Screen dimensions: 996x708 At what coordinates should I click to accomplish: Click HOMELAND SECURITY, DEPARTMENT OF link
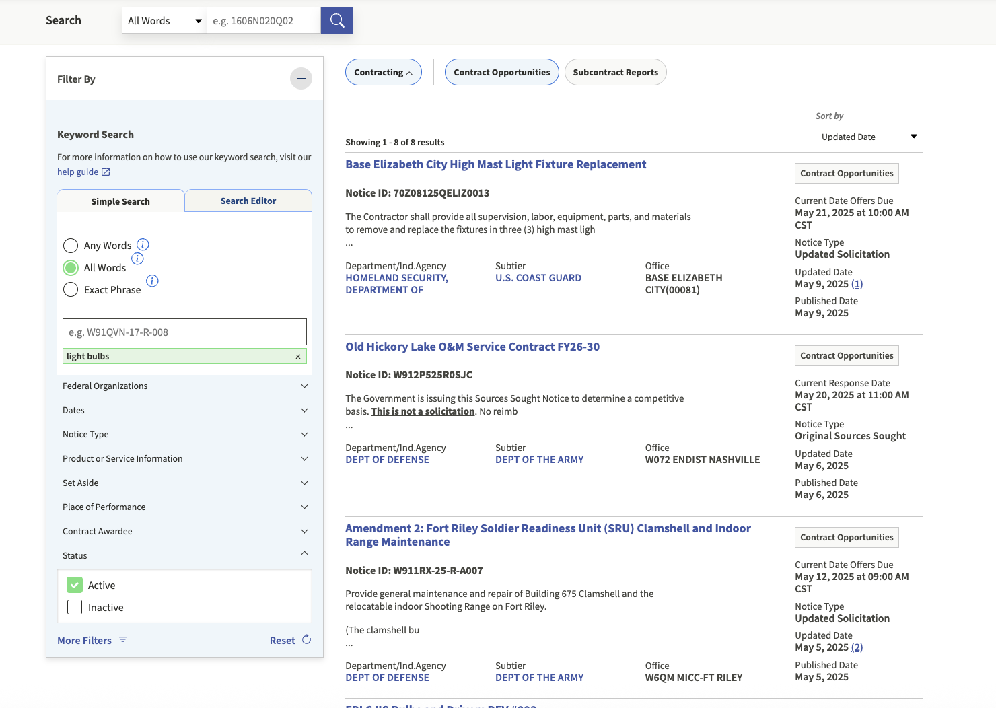coord(396,284)
